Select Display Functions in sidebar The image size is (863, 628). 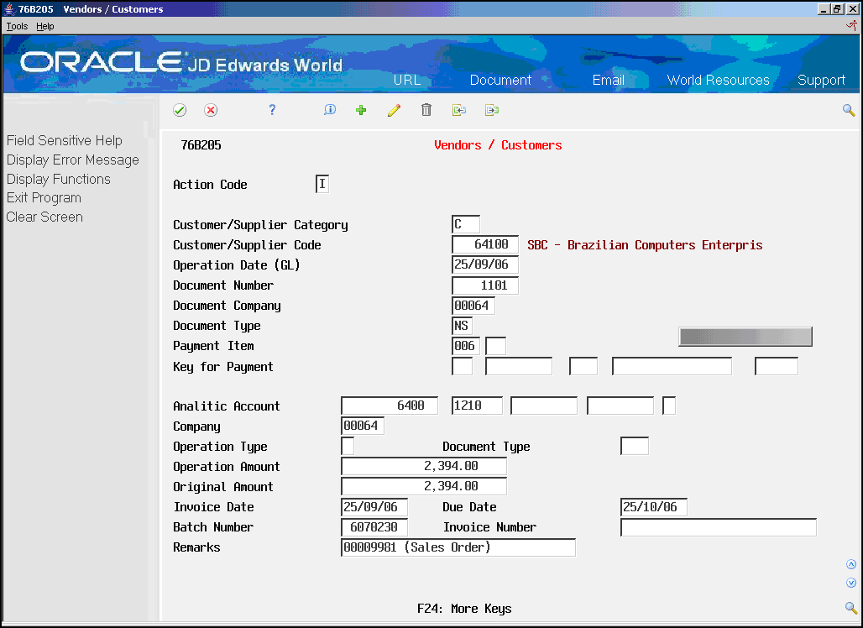click(58, 180)
